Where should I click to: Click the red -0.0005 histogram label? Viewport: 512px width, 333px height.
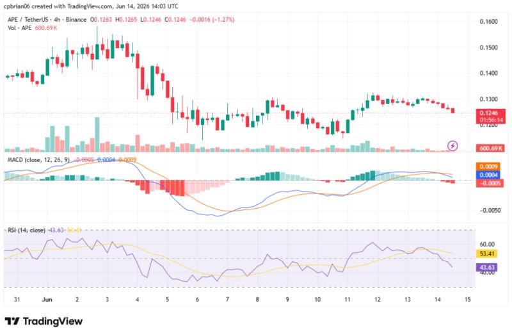(490, 183)
